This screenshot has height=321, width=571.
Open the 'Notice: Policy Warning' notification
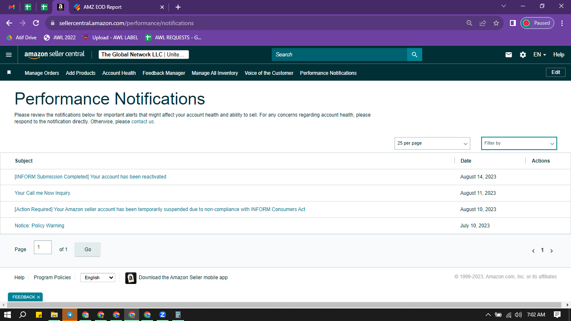click(x=39, y=226)
